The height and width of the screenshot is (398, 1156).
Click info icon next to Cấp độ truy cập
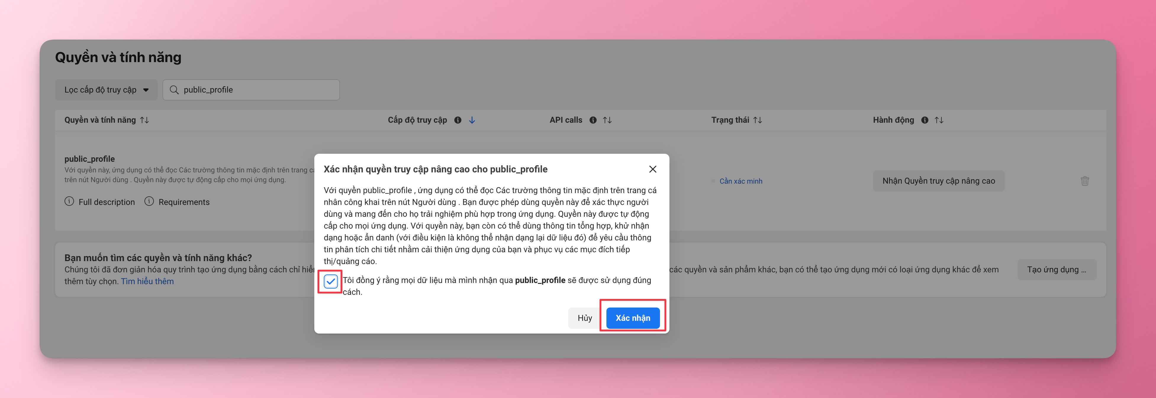click(x=457, y=120)
